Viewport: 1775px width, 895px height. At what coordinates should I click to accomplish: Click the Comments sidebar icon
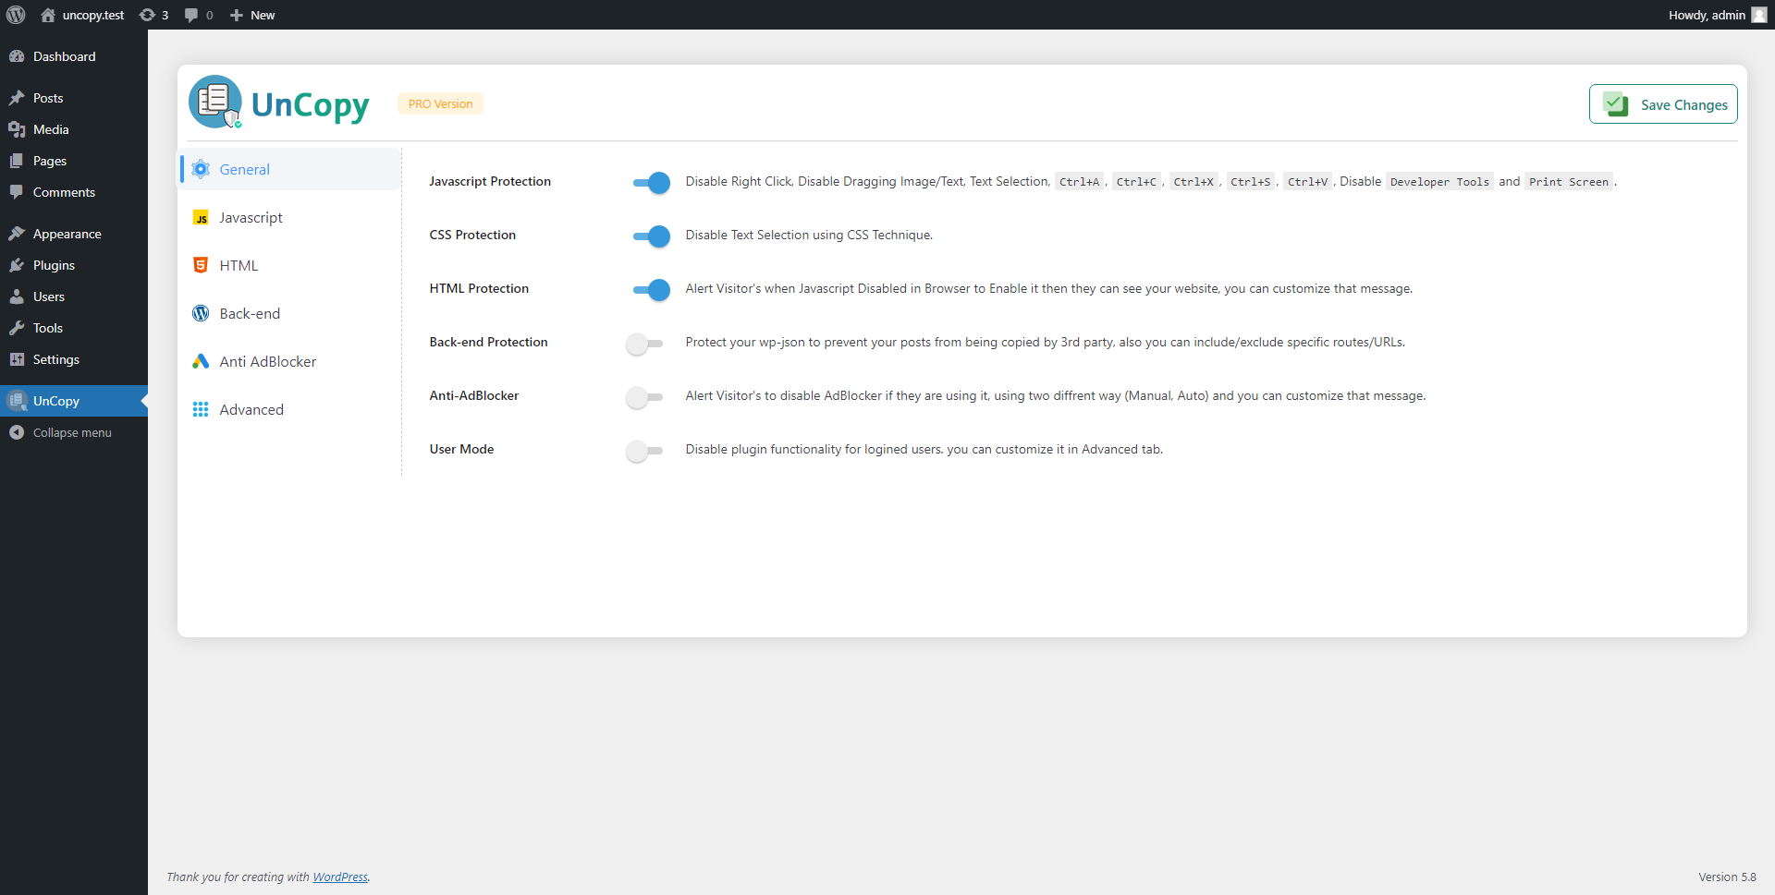pos(17,192)
